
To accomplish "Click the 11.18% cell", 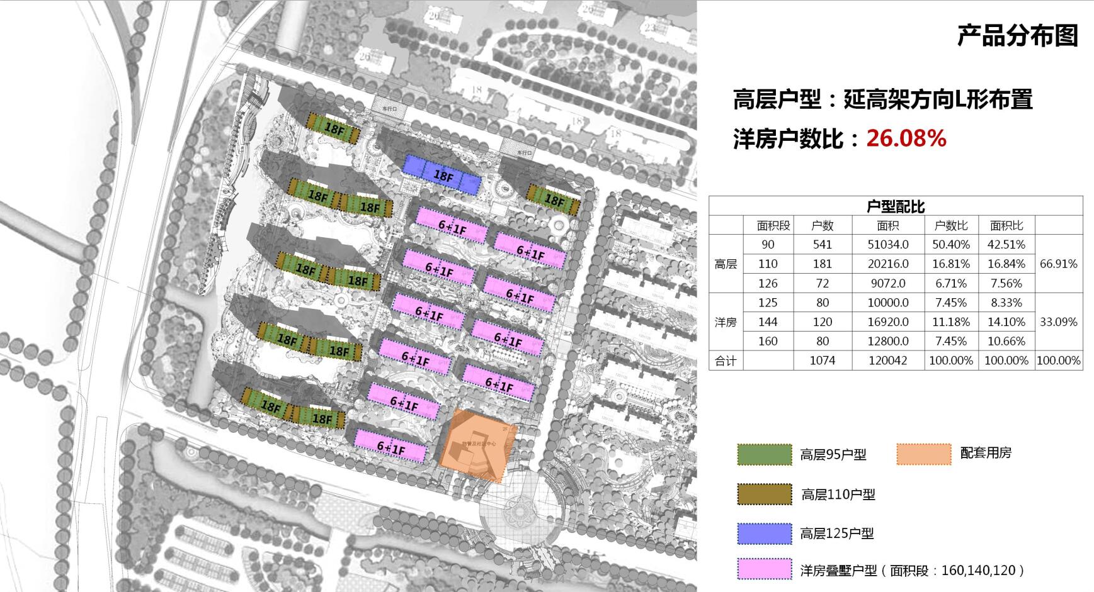I will click(x=951, y=322).
